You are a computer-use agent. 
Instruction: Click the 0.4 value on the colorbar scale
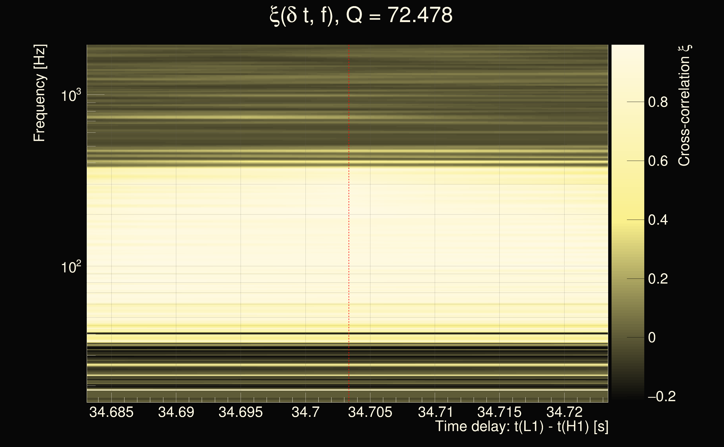658,220
